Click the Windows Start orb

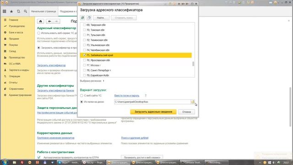[x=5, y=162]
